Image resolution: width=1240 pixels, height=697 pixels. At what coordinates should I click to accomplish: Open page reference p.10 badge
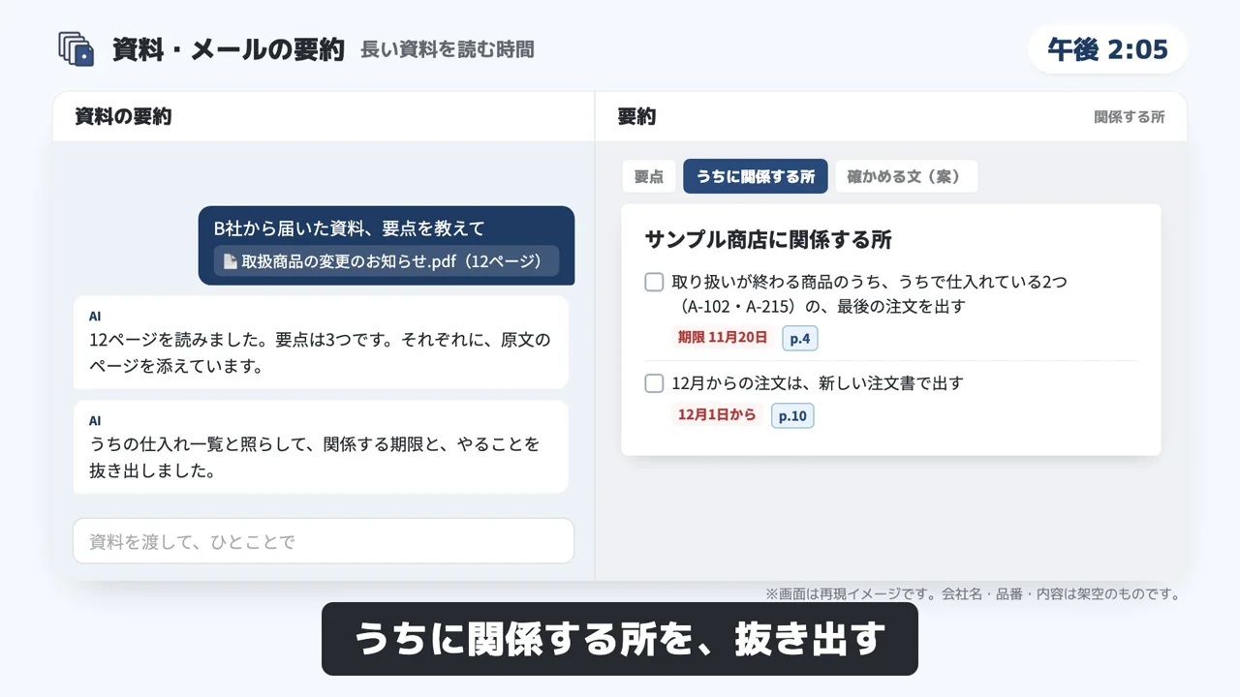tap(792, 416)
